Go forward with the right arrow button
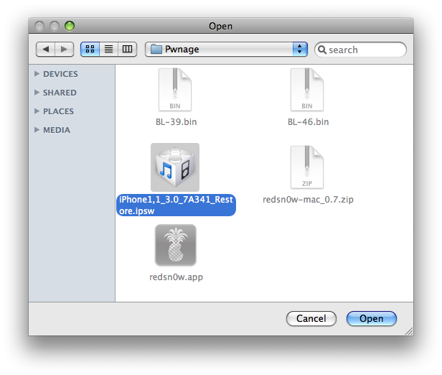Screen dimensions: 442x375 pyautogui.click(x=65, y=49)
